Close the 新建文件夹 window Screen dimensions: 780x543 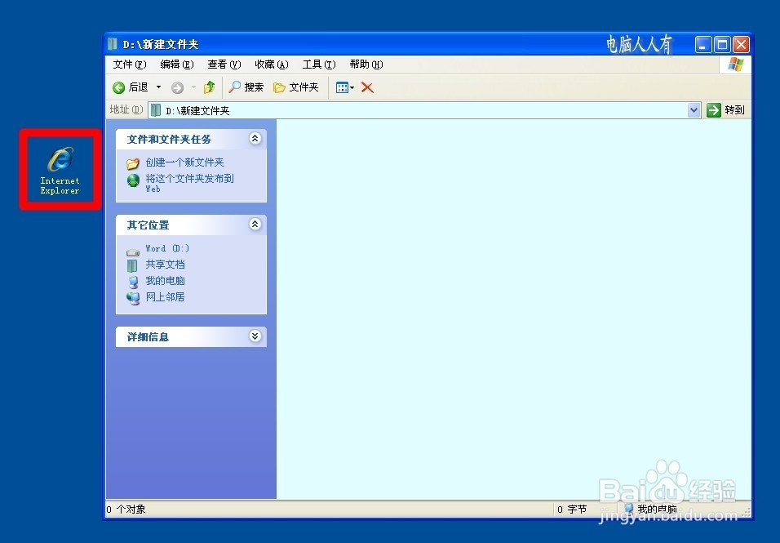click(741, 45)
